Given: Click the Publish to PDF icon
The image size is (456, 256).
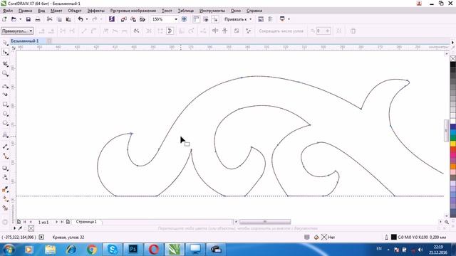Looking at the screenshot, I should coord(142,19).
